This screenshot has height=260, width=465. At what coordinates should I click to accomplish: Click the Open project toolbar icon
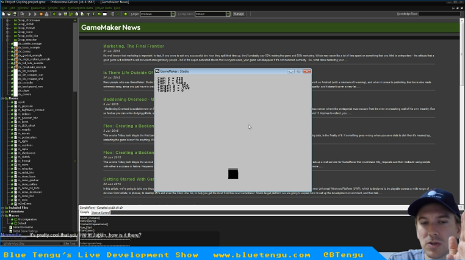click(9, 14)
